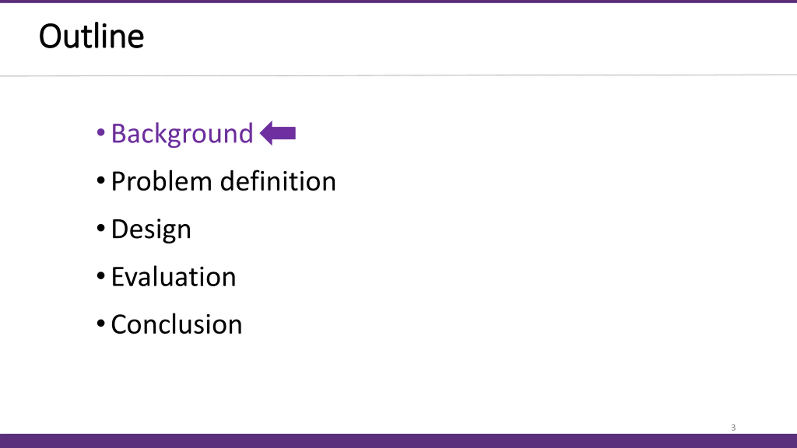Click the gray divider line under title

pyautogui.click(x=398, y=75)
